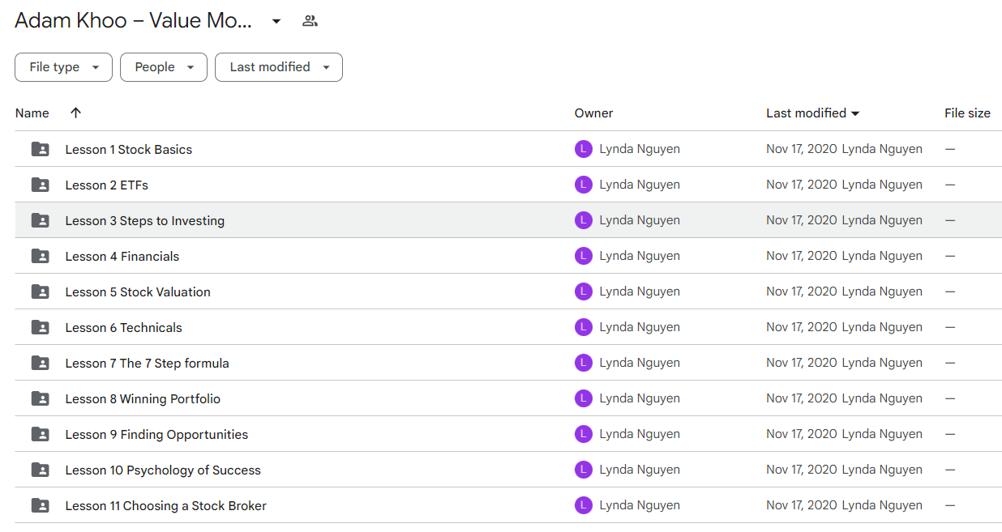The width and height of the screenshot is (1002, 532).
Task: Select the Lesson 2 ETFs folder name
Action: (107, 185)
